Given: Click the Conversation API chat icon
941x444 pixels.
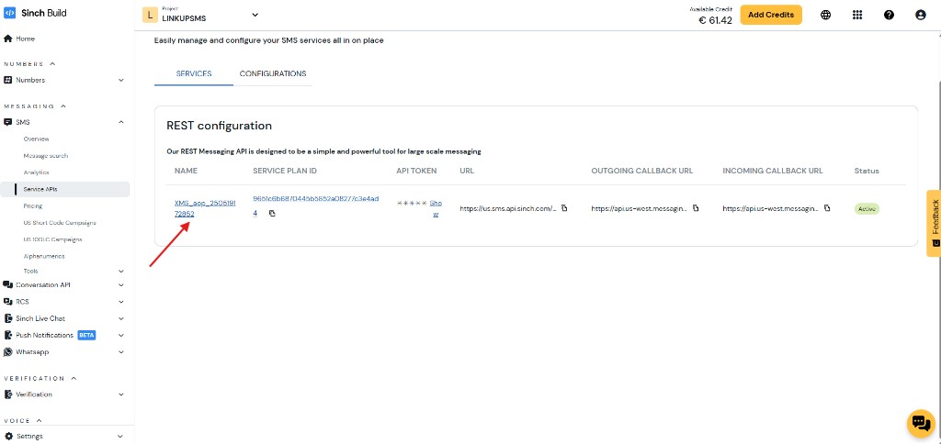Looking at the screenshot, I should (x=7, y=285).
